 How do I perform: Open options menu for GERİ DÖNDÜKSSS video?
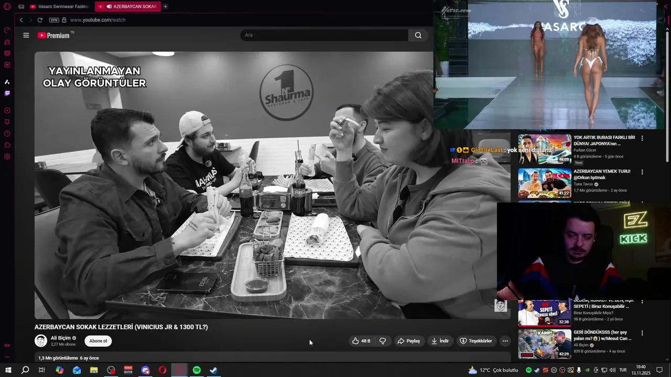point(642,333)
